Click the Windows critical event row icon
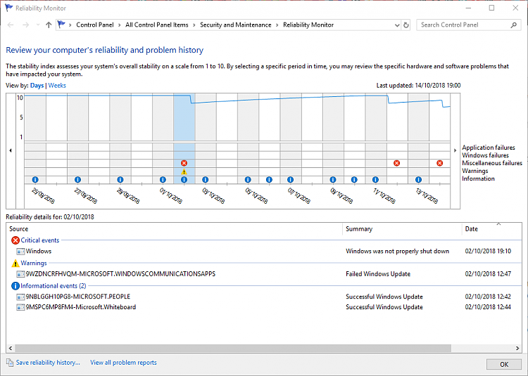This screenshot has height=376, width=528. point(20,252)
